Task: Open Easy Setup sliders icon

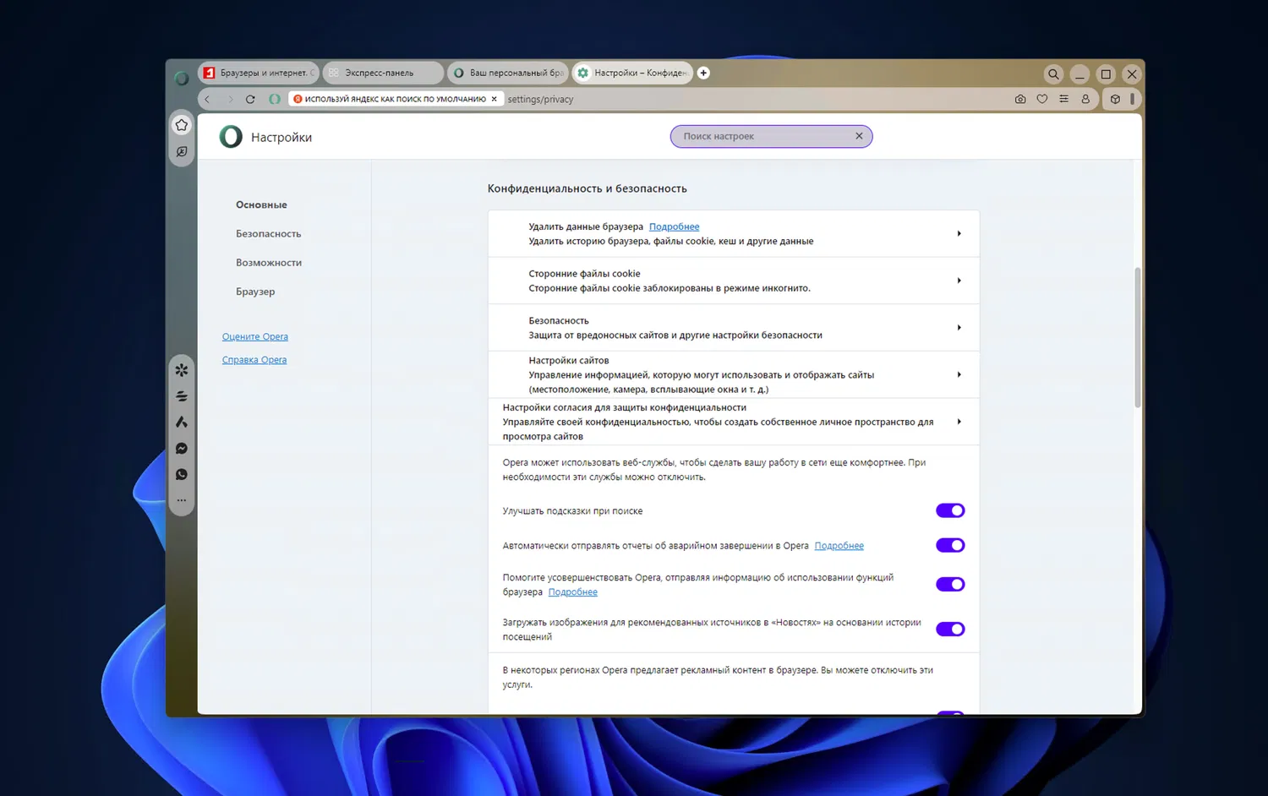Action: [x=1064, y=100]
